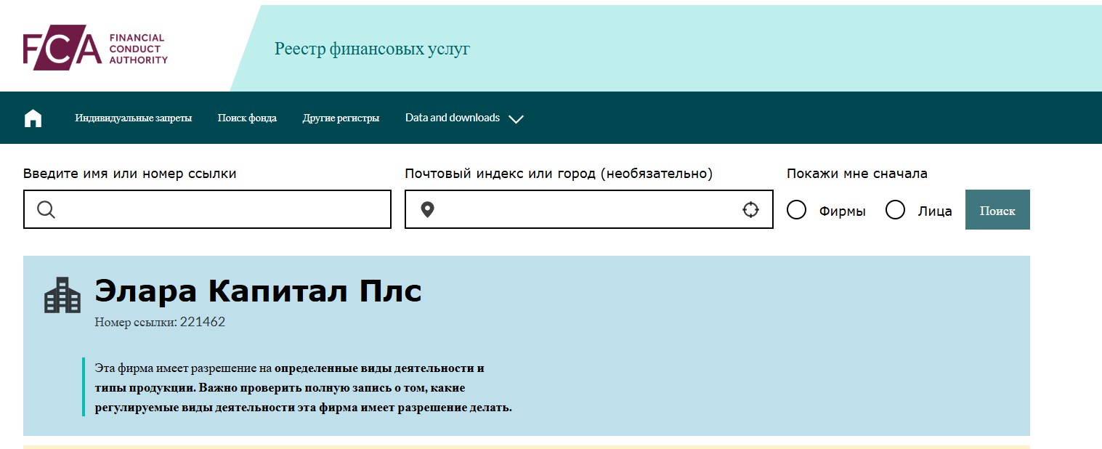
Task: Click the building icon next to Элара Капитал Плс
Action: (62, 295)
